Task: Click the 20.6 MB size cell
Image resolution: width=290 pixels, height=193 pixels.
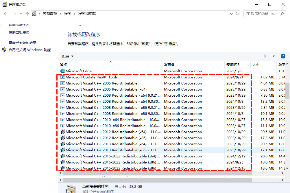Action: coord(267,156)
